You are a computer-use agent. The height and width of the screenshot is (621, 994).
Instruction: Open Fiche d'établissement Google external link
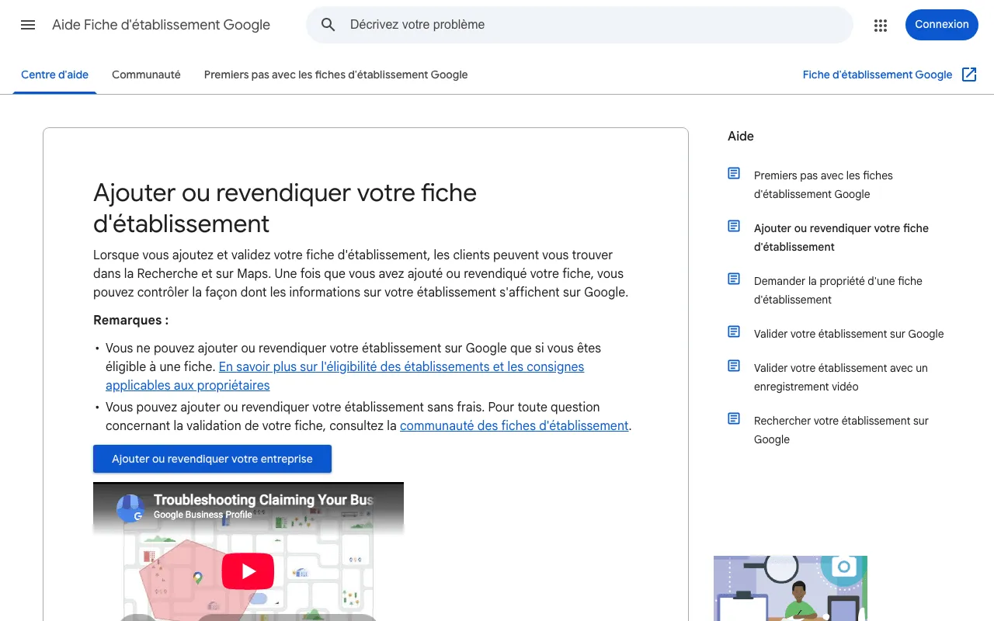click(878, 75)
